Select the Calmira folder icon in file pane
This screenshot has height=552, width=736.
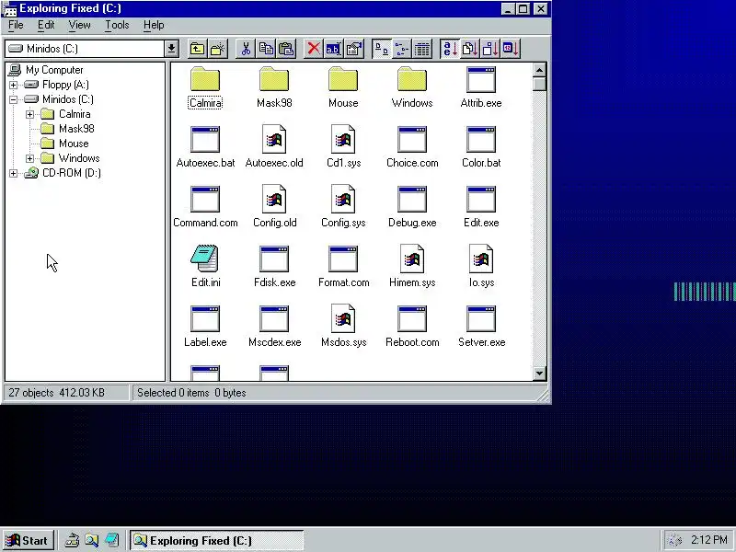click(x=205, y=79)
